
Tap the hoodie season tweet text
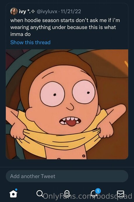pos(65,27)
